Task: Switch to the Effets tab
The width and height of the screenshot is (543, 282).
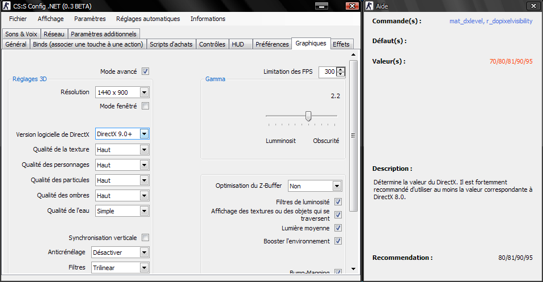Action: point(341,44)
